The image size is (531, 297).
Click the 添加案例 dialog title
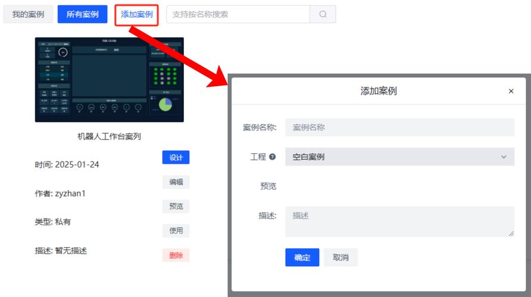click(x=379, y=91)
